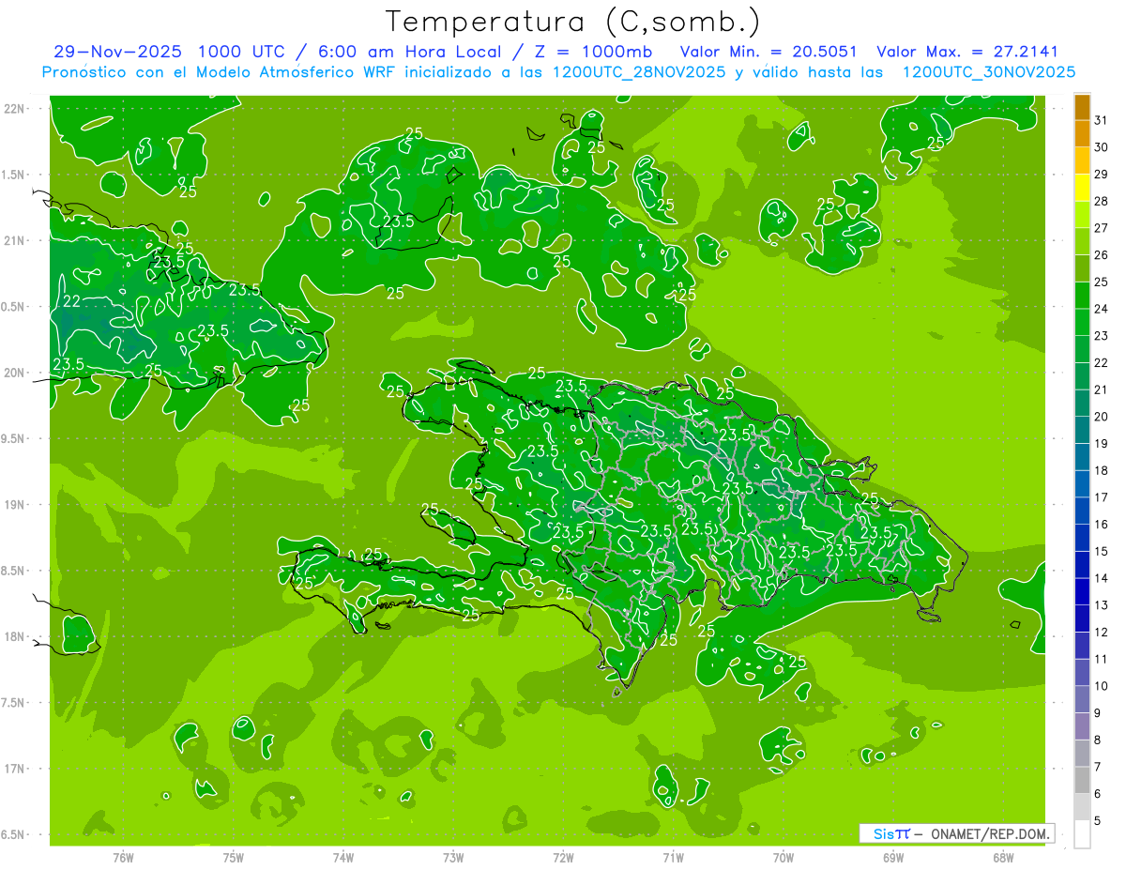Image resolution: width=1126 pixels, height=870 pixels.
Task: Select the date text '29-Nov-2025'
Action: click(x=118, y=52)
